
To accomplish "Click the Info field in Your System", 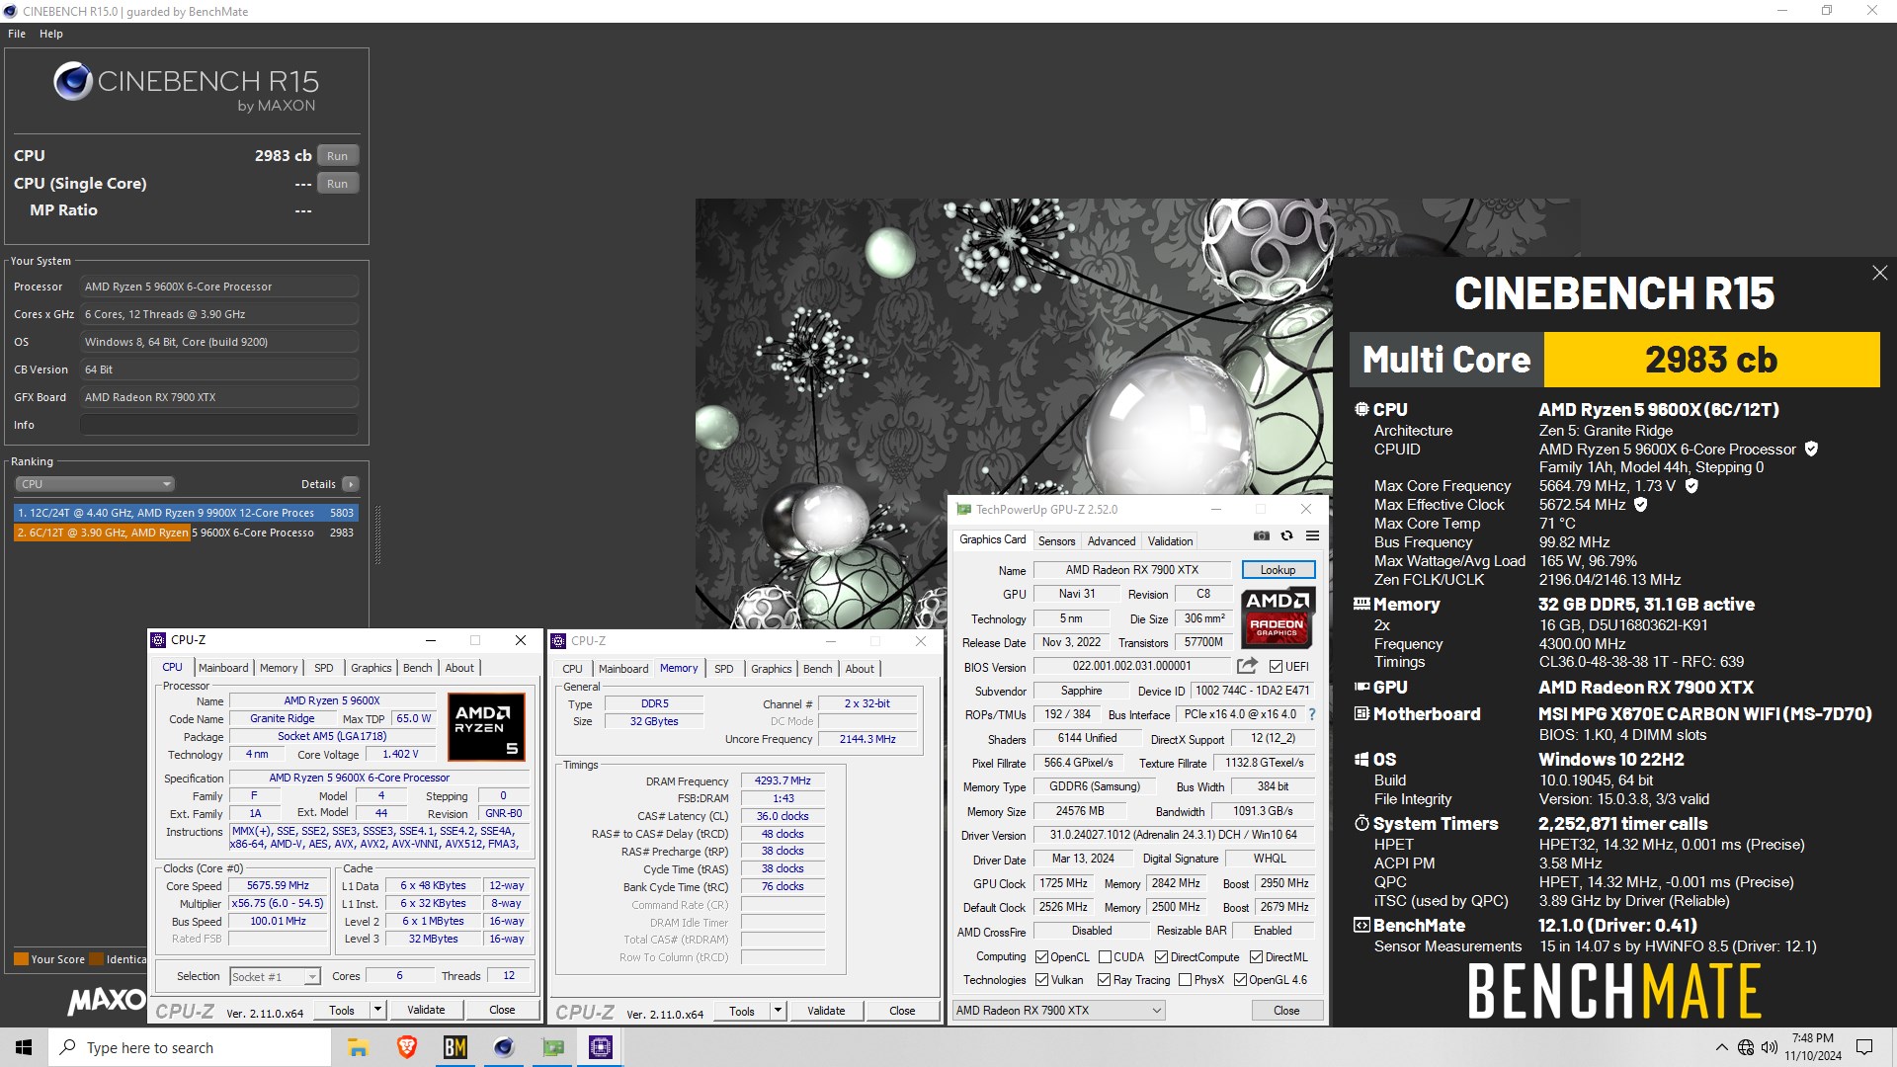I will tap(218, 425).
